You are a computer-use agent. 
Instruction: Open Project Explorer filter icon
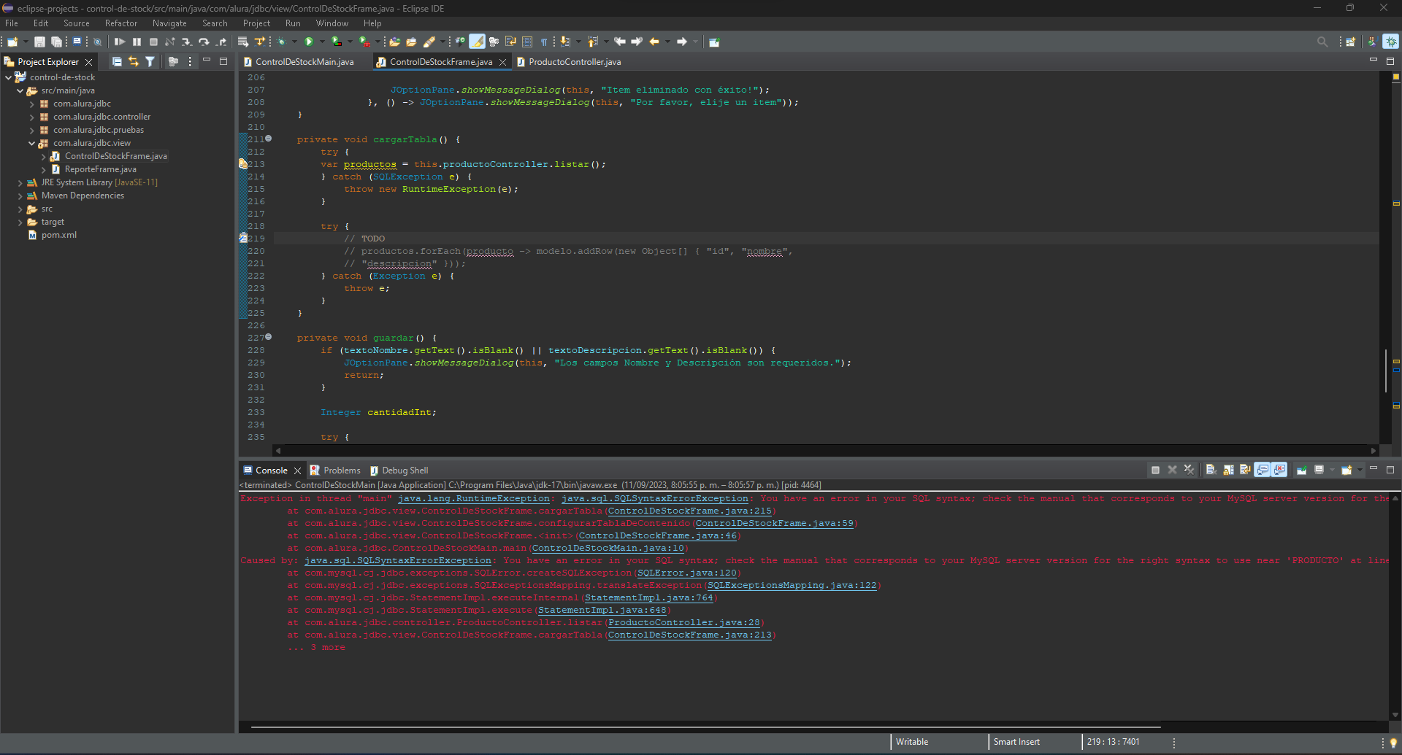(x=150, y=62)
